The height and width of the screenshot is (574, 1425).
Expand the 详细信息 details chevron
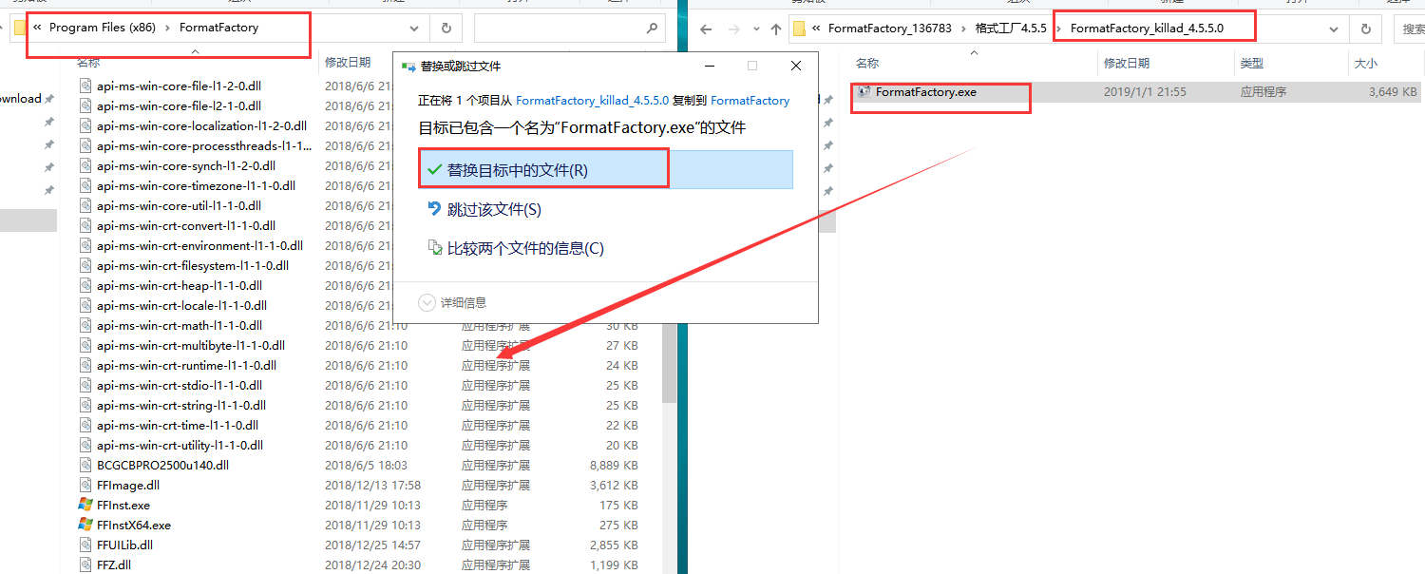pyautogui.click(x=427, y=302)
